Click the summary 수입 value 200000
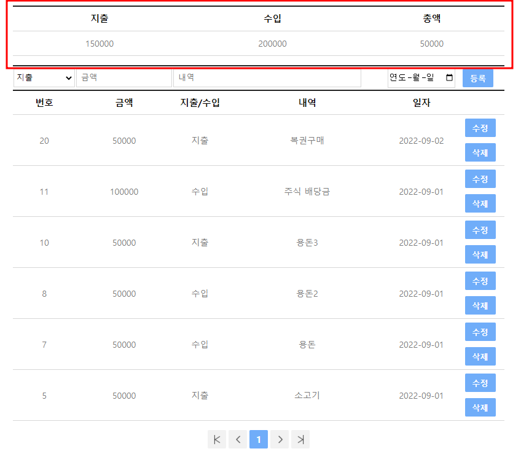The height and width of the screenshot is (462, 521). [x=272, y=44]
